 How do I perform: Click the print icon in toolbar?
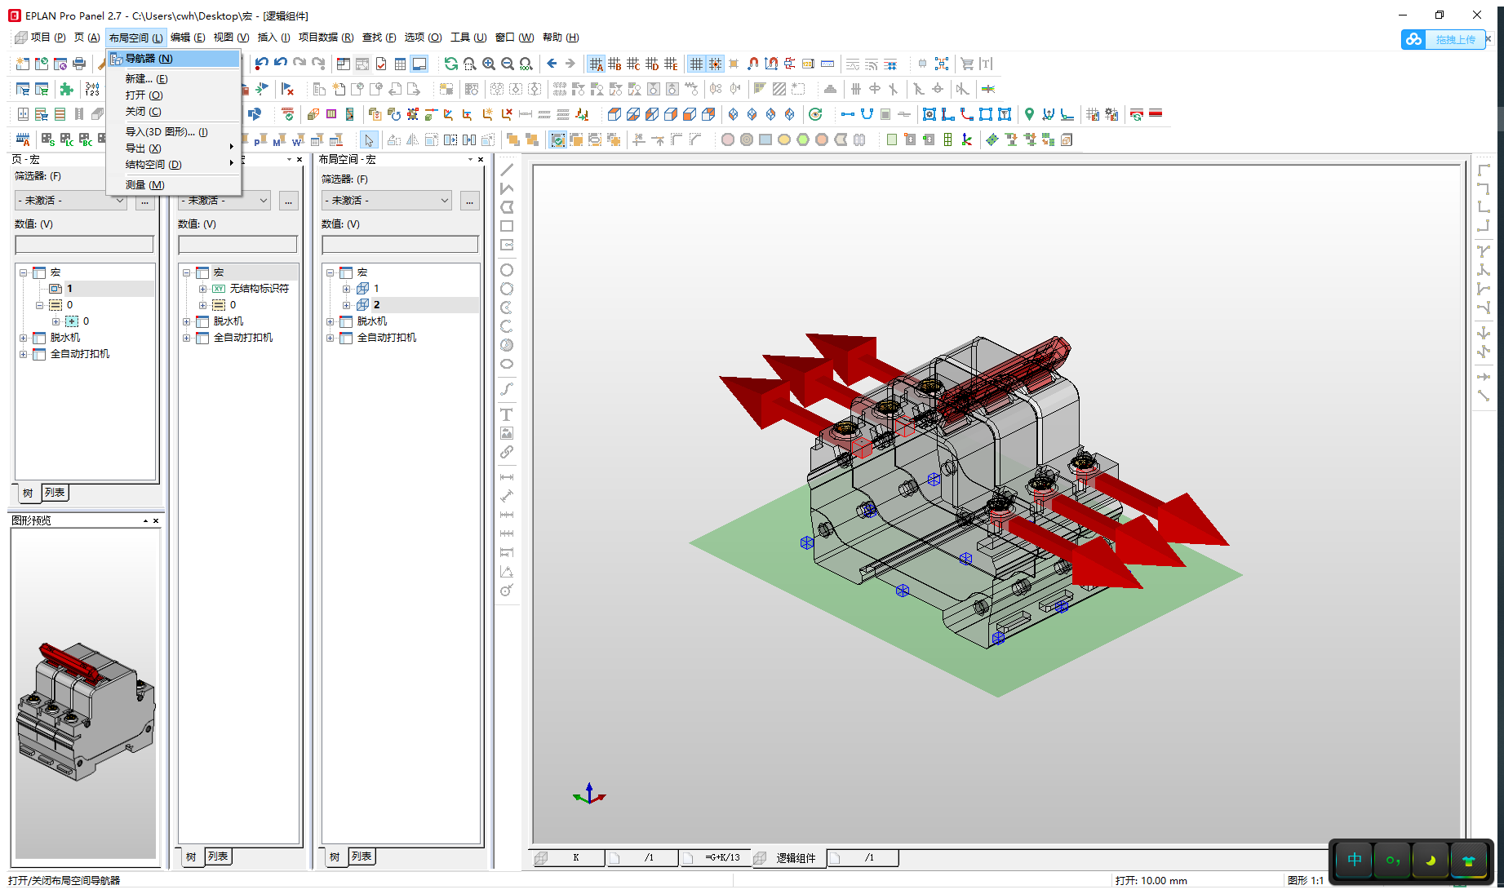click(x=79, y=64)
